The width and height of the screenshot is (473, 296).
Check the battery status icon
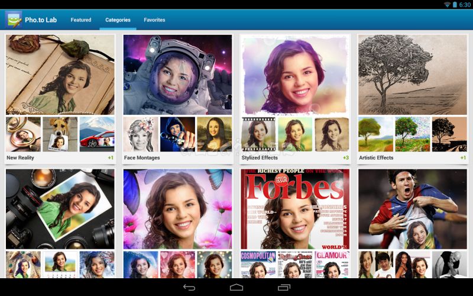(455, 5)
